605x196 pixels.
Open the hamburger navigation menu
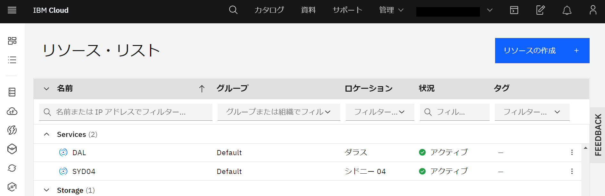(12, 10)
